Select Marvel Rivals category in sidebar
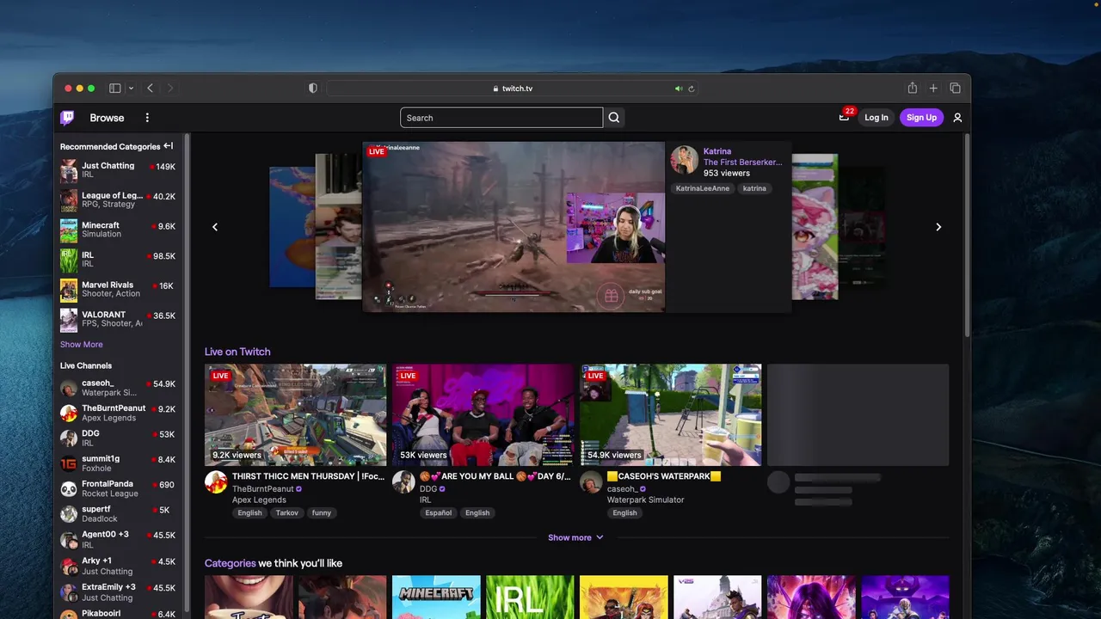Viewport: 1101px width, 619px height. click(x=118, y=290)
